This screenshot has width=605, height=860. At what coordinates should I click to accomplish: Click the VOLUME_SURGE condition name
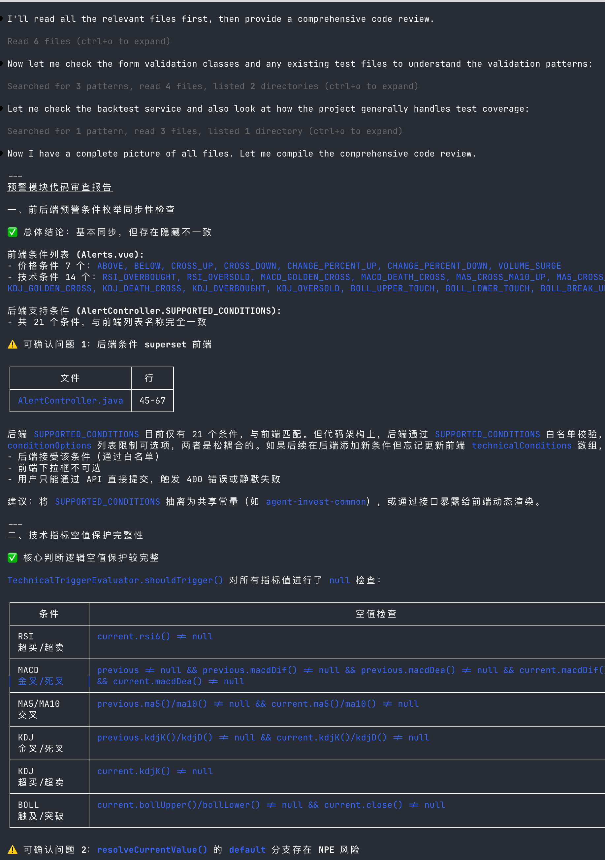(529, 266)
